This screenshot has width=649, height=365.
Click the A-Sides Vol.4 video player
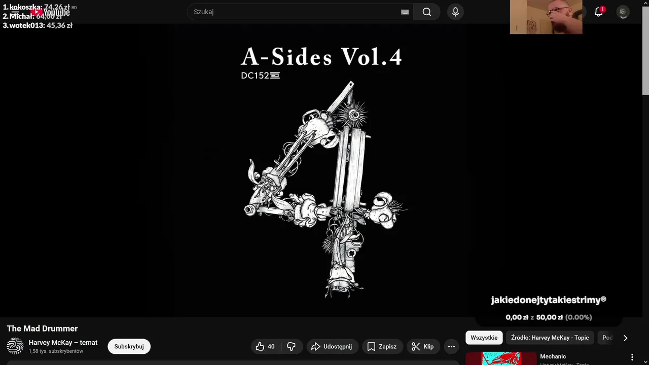click(321, 170)
